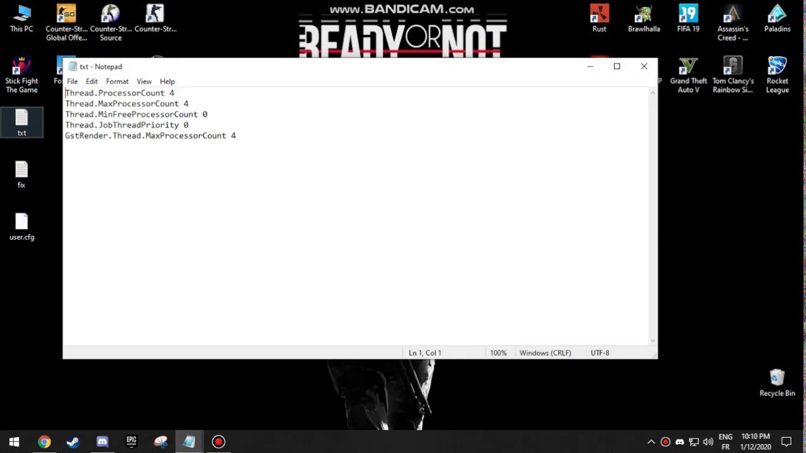Screen dimensions: 806x453
Task: Click the Bandicam record taskbar icon
Action: 219,442
